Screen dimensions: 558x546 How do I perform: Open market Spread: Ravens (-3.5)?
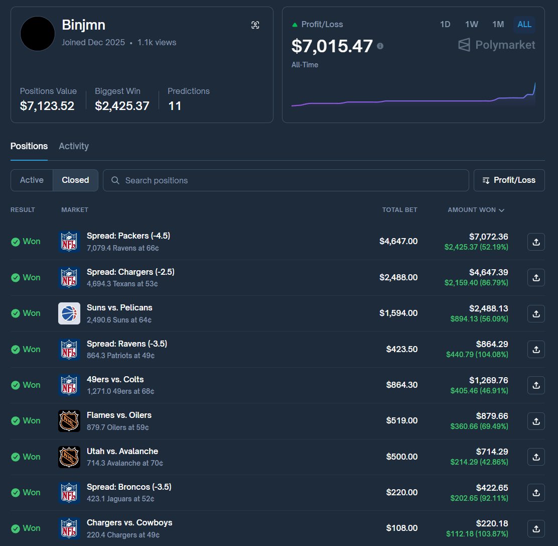coord(127,344)
